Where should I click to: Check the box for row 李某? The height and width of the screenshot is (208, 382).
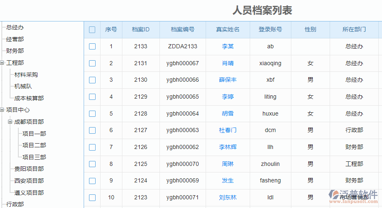(x=92, y=47)
